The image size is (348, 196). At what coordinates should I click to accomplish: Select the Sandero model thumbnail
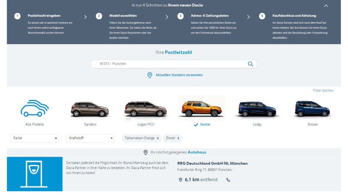tap(90, 109)
